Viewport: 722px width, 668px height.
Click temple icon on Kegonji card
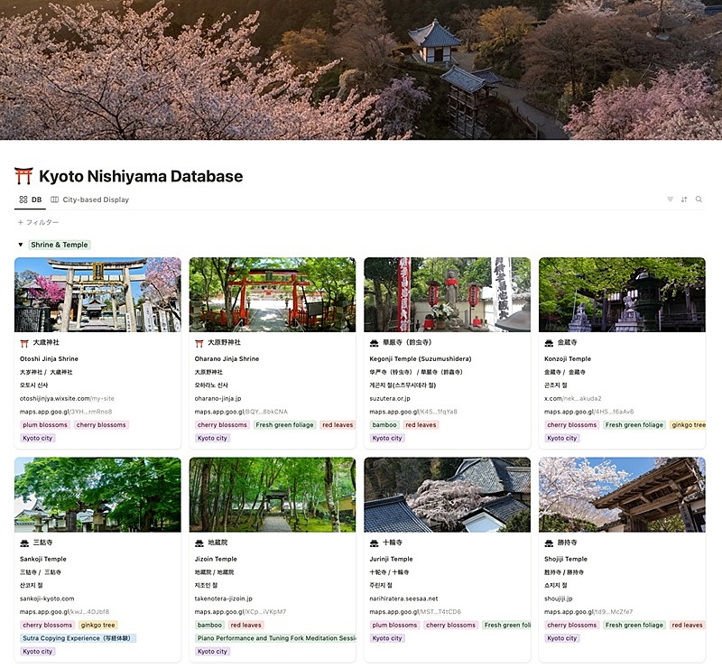(x=375, y=343)
